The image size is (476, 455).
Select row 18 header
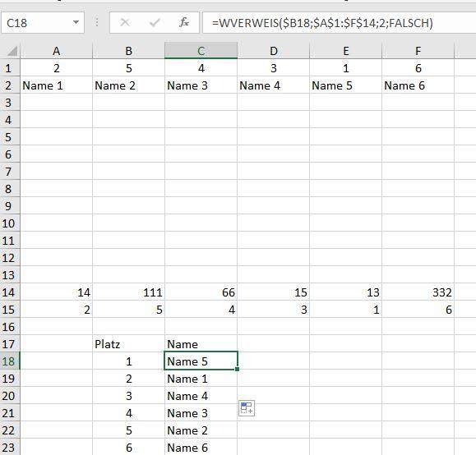click(10, 361)
